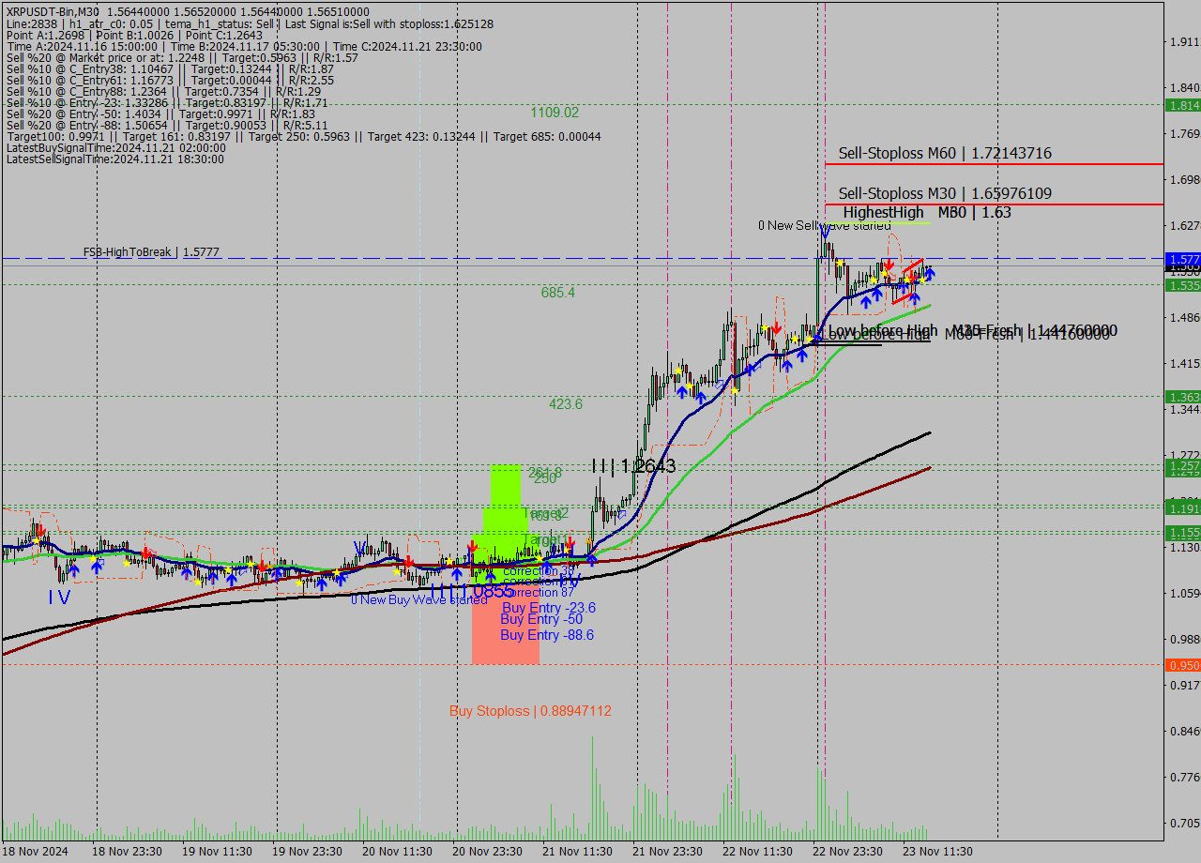The image size is (1201, 863).
Task: Select the FSB-HighToBreak 1.5777 label
Action: (151, 252)
